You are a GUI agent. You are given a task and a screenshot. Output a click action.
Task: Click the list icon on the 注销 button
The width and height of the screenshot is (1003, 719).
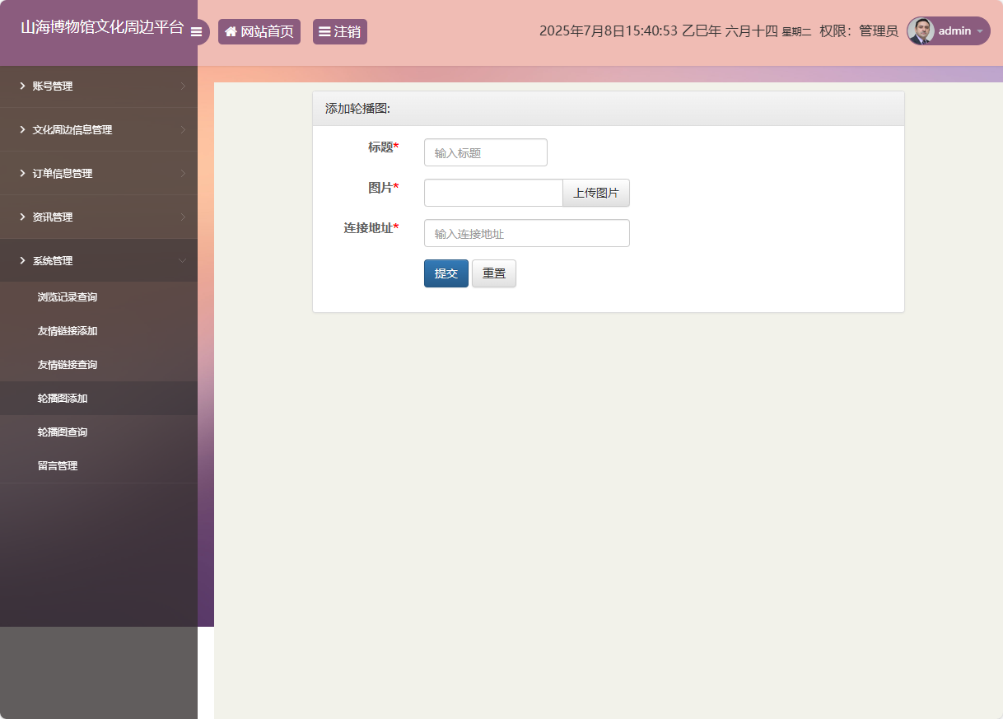click(x=324, y=31)
